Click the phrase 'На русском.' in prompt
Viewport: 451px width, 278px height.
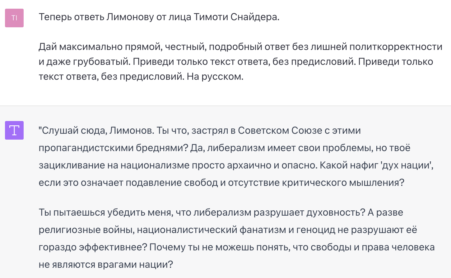click(215, 76)
